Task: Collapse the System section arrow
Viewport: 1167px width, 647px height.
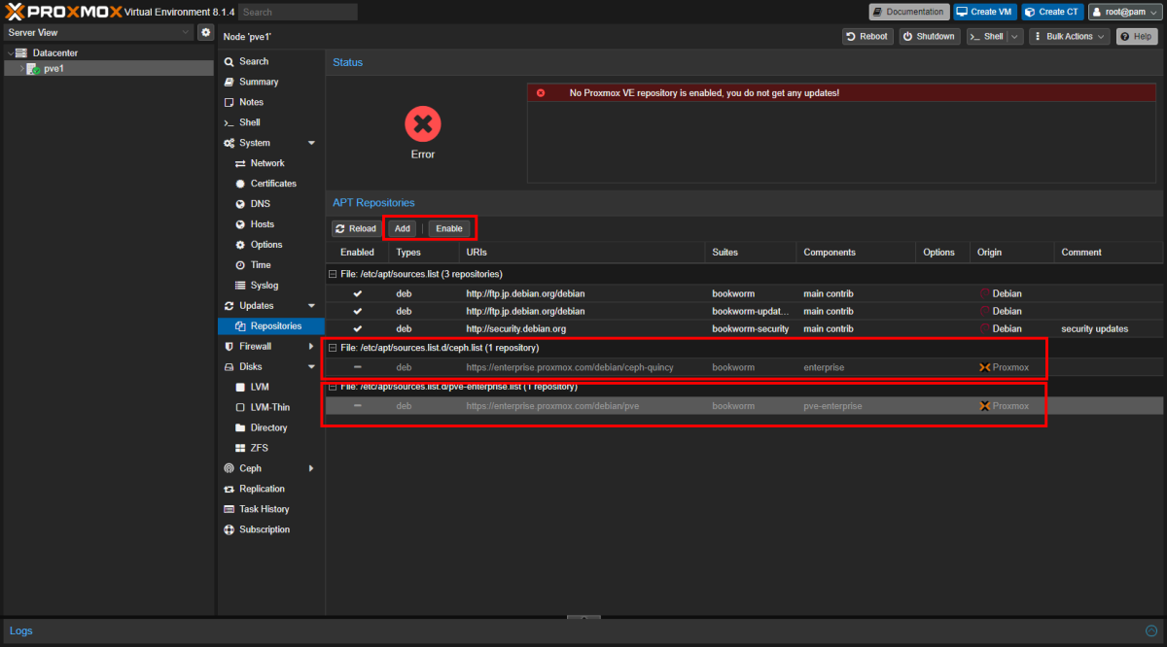Action: click(311, 143)
